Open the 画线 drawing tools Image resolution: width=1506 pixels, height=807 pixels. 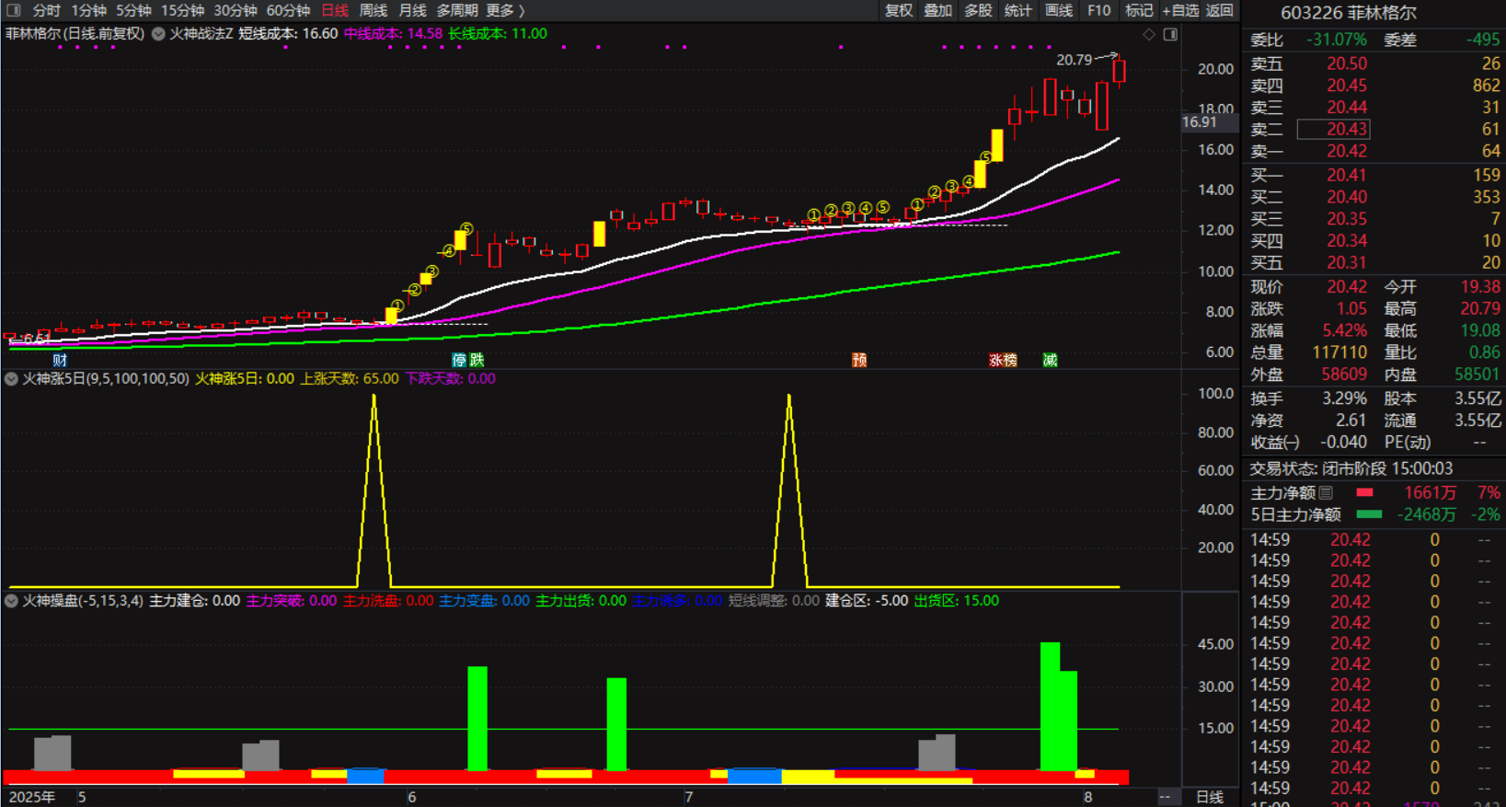pos(1059,10)
